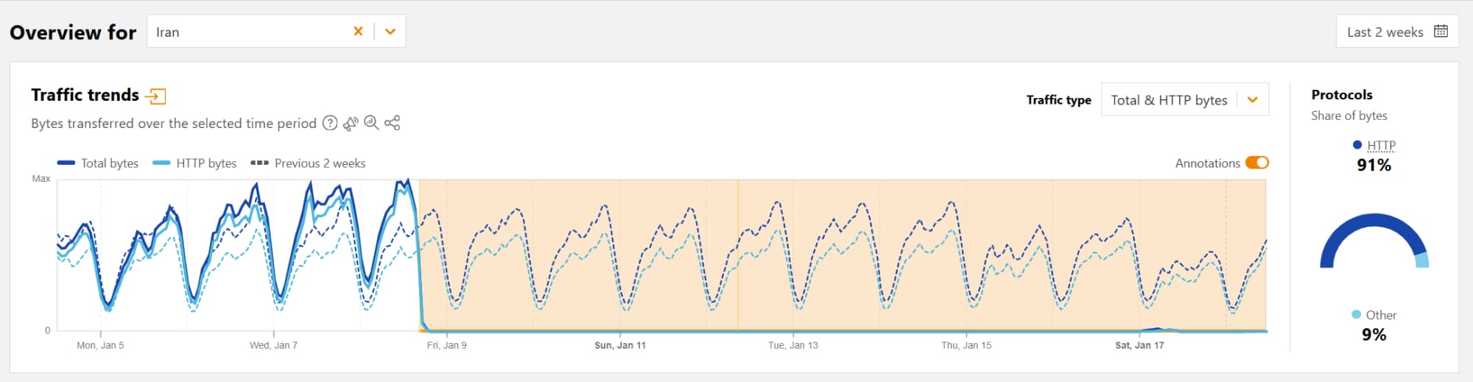The height and width of the screenshot is (382, 1473).
Task: Open the Traffic trends detail page arrow icon
Action: click(155, 96)
